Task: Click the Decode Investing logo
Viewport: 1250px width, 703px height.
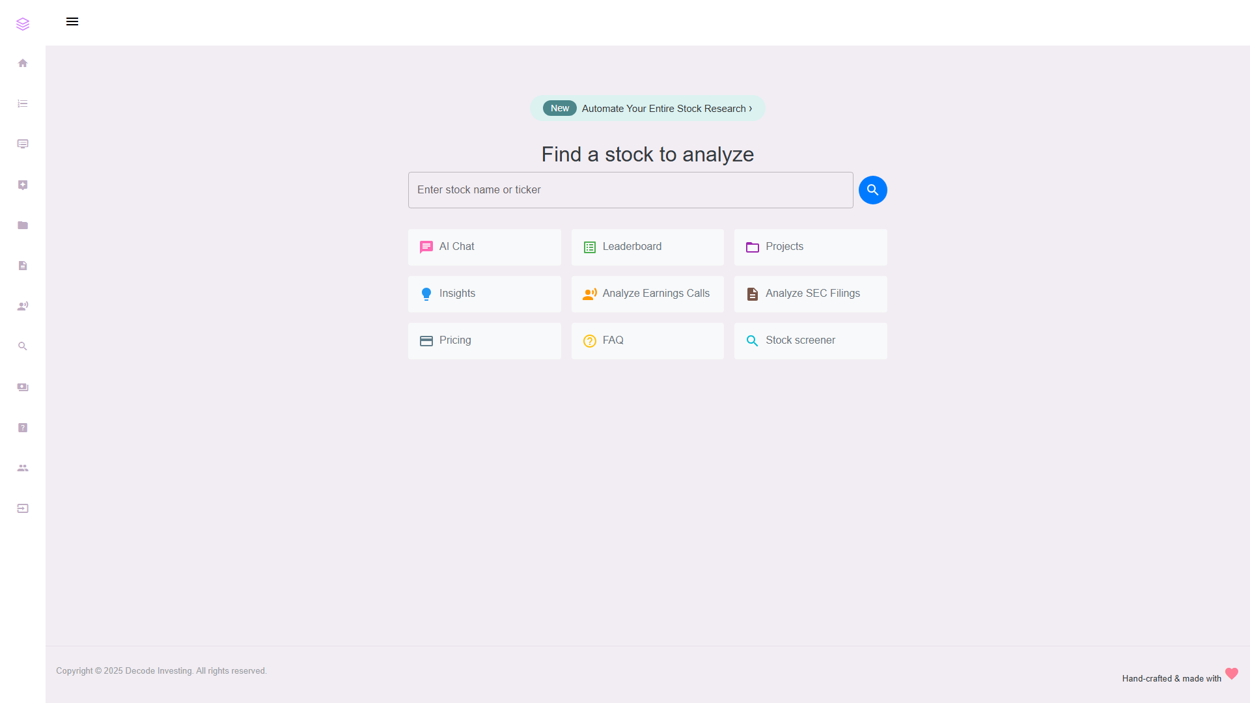Action: point(23,23)
